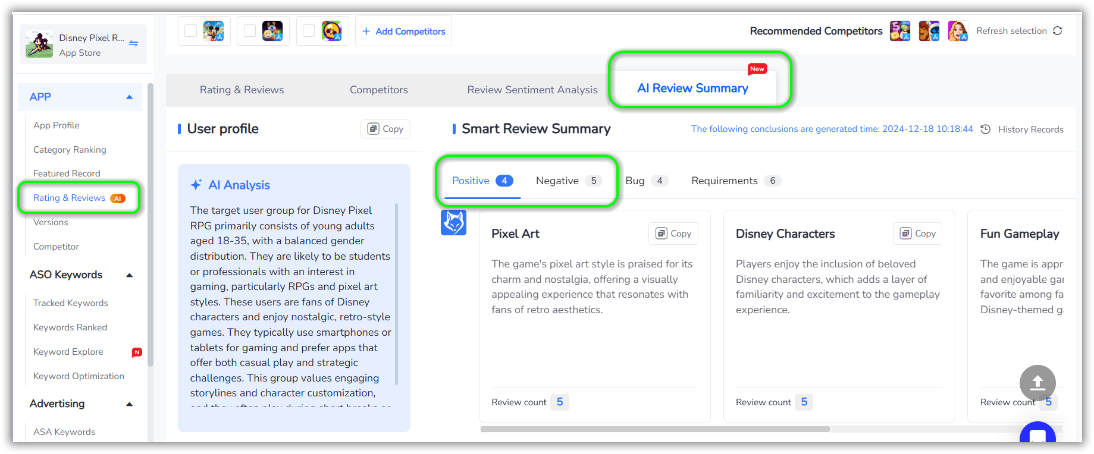
Task: Collapse the APP sidebar section
Action: tap(129, 97)
